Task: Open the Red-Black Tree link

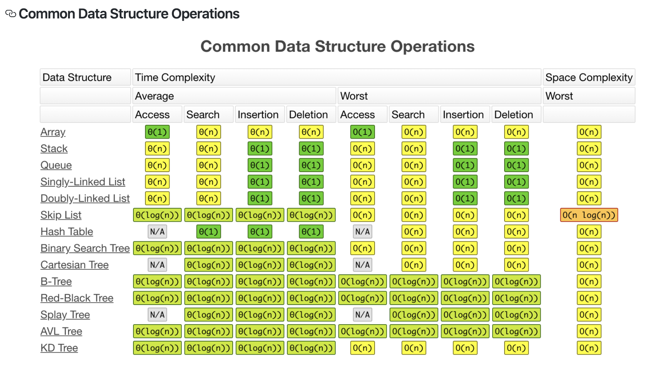Action: click(77, 298)
